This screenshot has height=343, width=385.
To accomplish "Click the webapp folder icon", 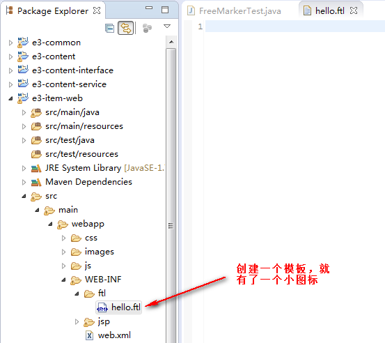I will point(63,224).
